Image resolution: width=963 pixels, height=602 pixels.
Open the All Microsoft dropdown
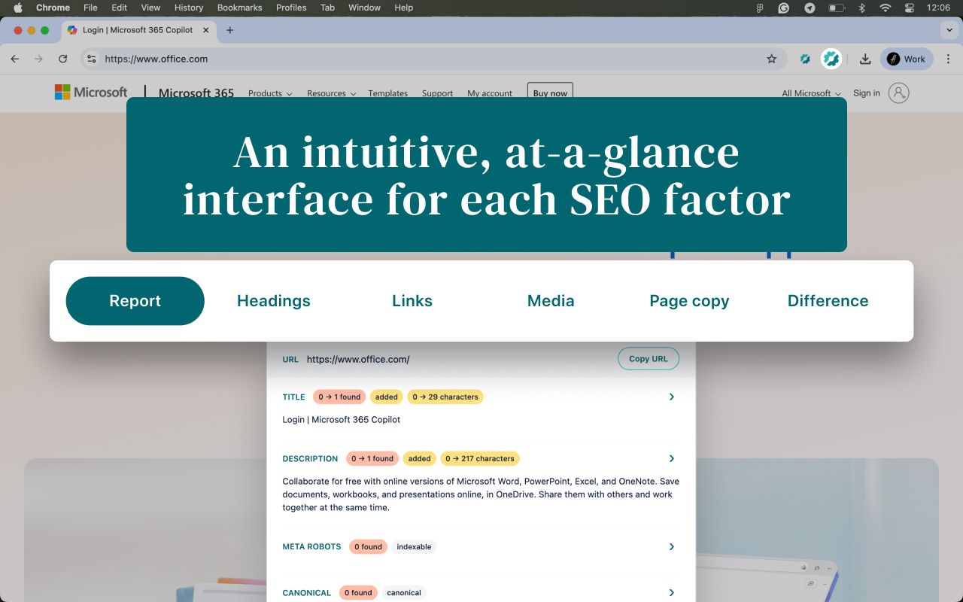click(810, 93)
